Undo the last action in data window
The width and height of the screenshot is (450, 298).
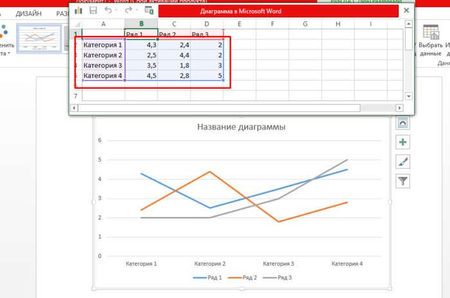click(108, 10)
